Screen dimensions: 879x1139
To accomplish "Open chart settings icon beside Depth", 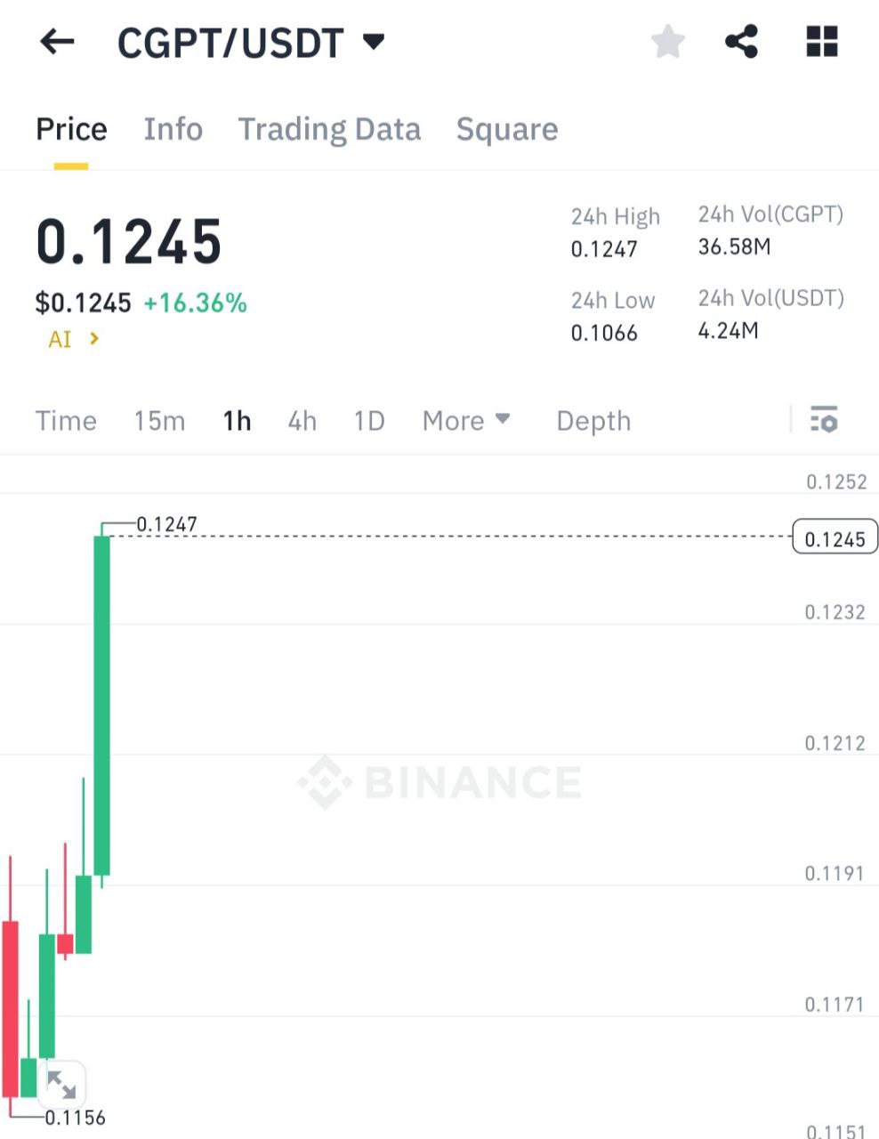I will (824, 419).
